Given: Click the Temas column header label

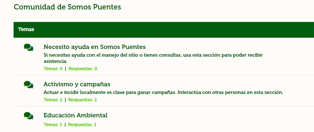Looking at the screenshot, I should 26,29.
